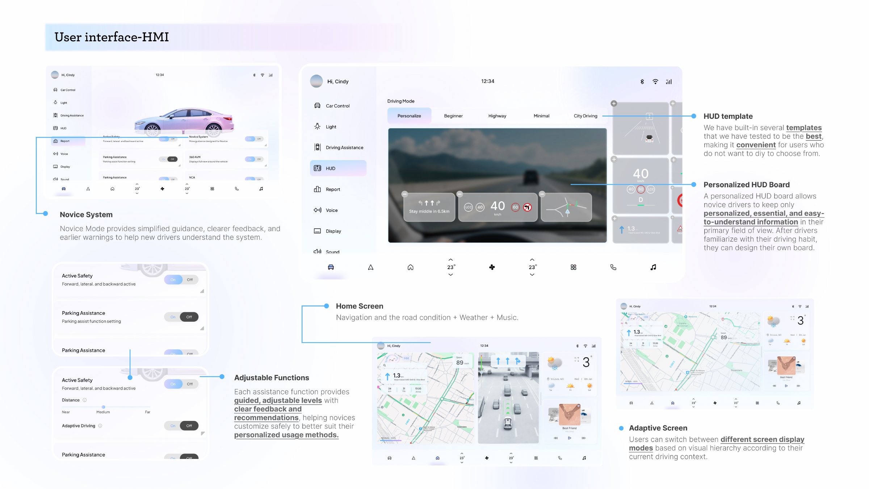The width and height of the screenshot is (869, 489).
Task: Expand the Parking Assistance function setting row
Action: point(202,328)
